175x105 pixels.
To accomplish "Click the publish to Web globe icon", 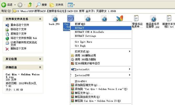I will click(x=7, y=38).
